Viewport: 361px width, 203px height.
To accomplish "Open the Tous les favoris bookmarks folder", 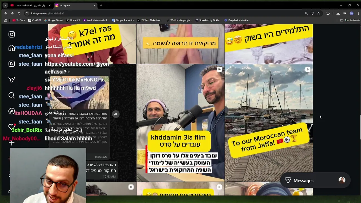I will 350,20.
